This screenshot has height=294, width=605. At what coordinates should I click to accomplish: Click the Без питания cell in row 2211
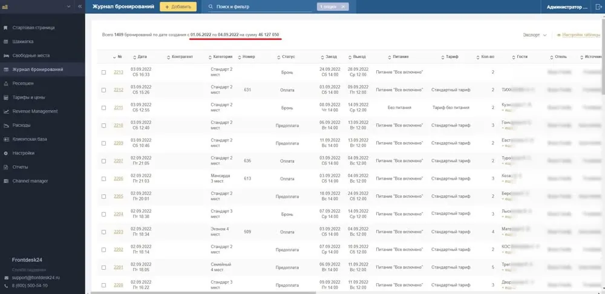click(x=399, y=108)
